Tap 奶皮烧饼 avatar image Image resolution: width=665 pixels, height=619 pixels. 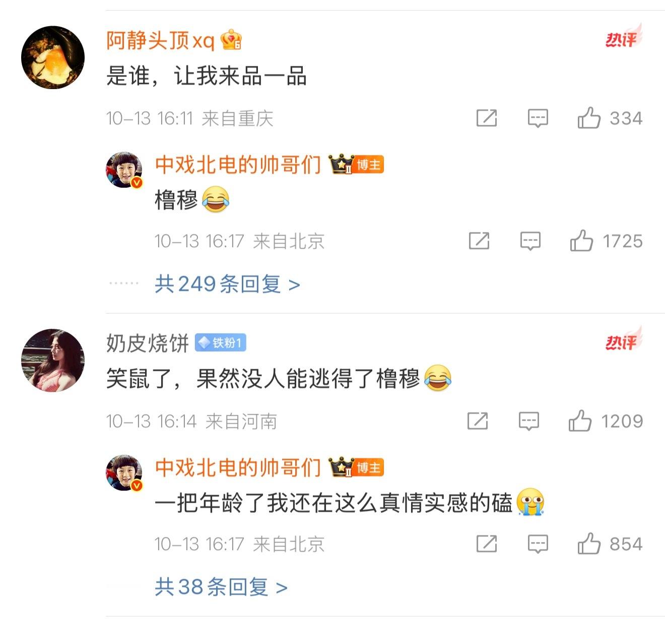tap(53, 360)
